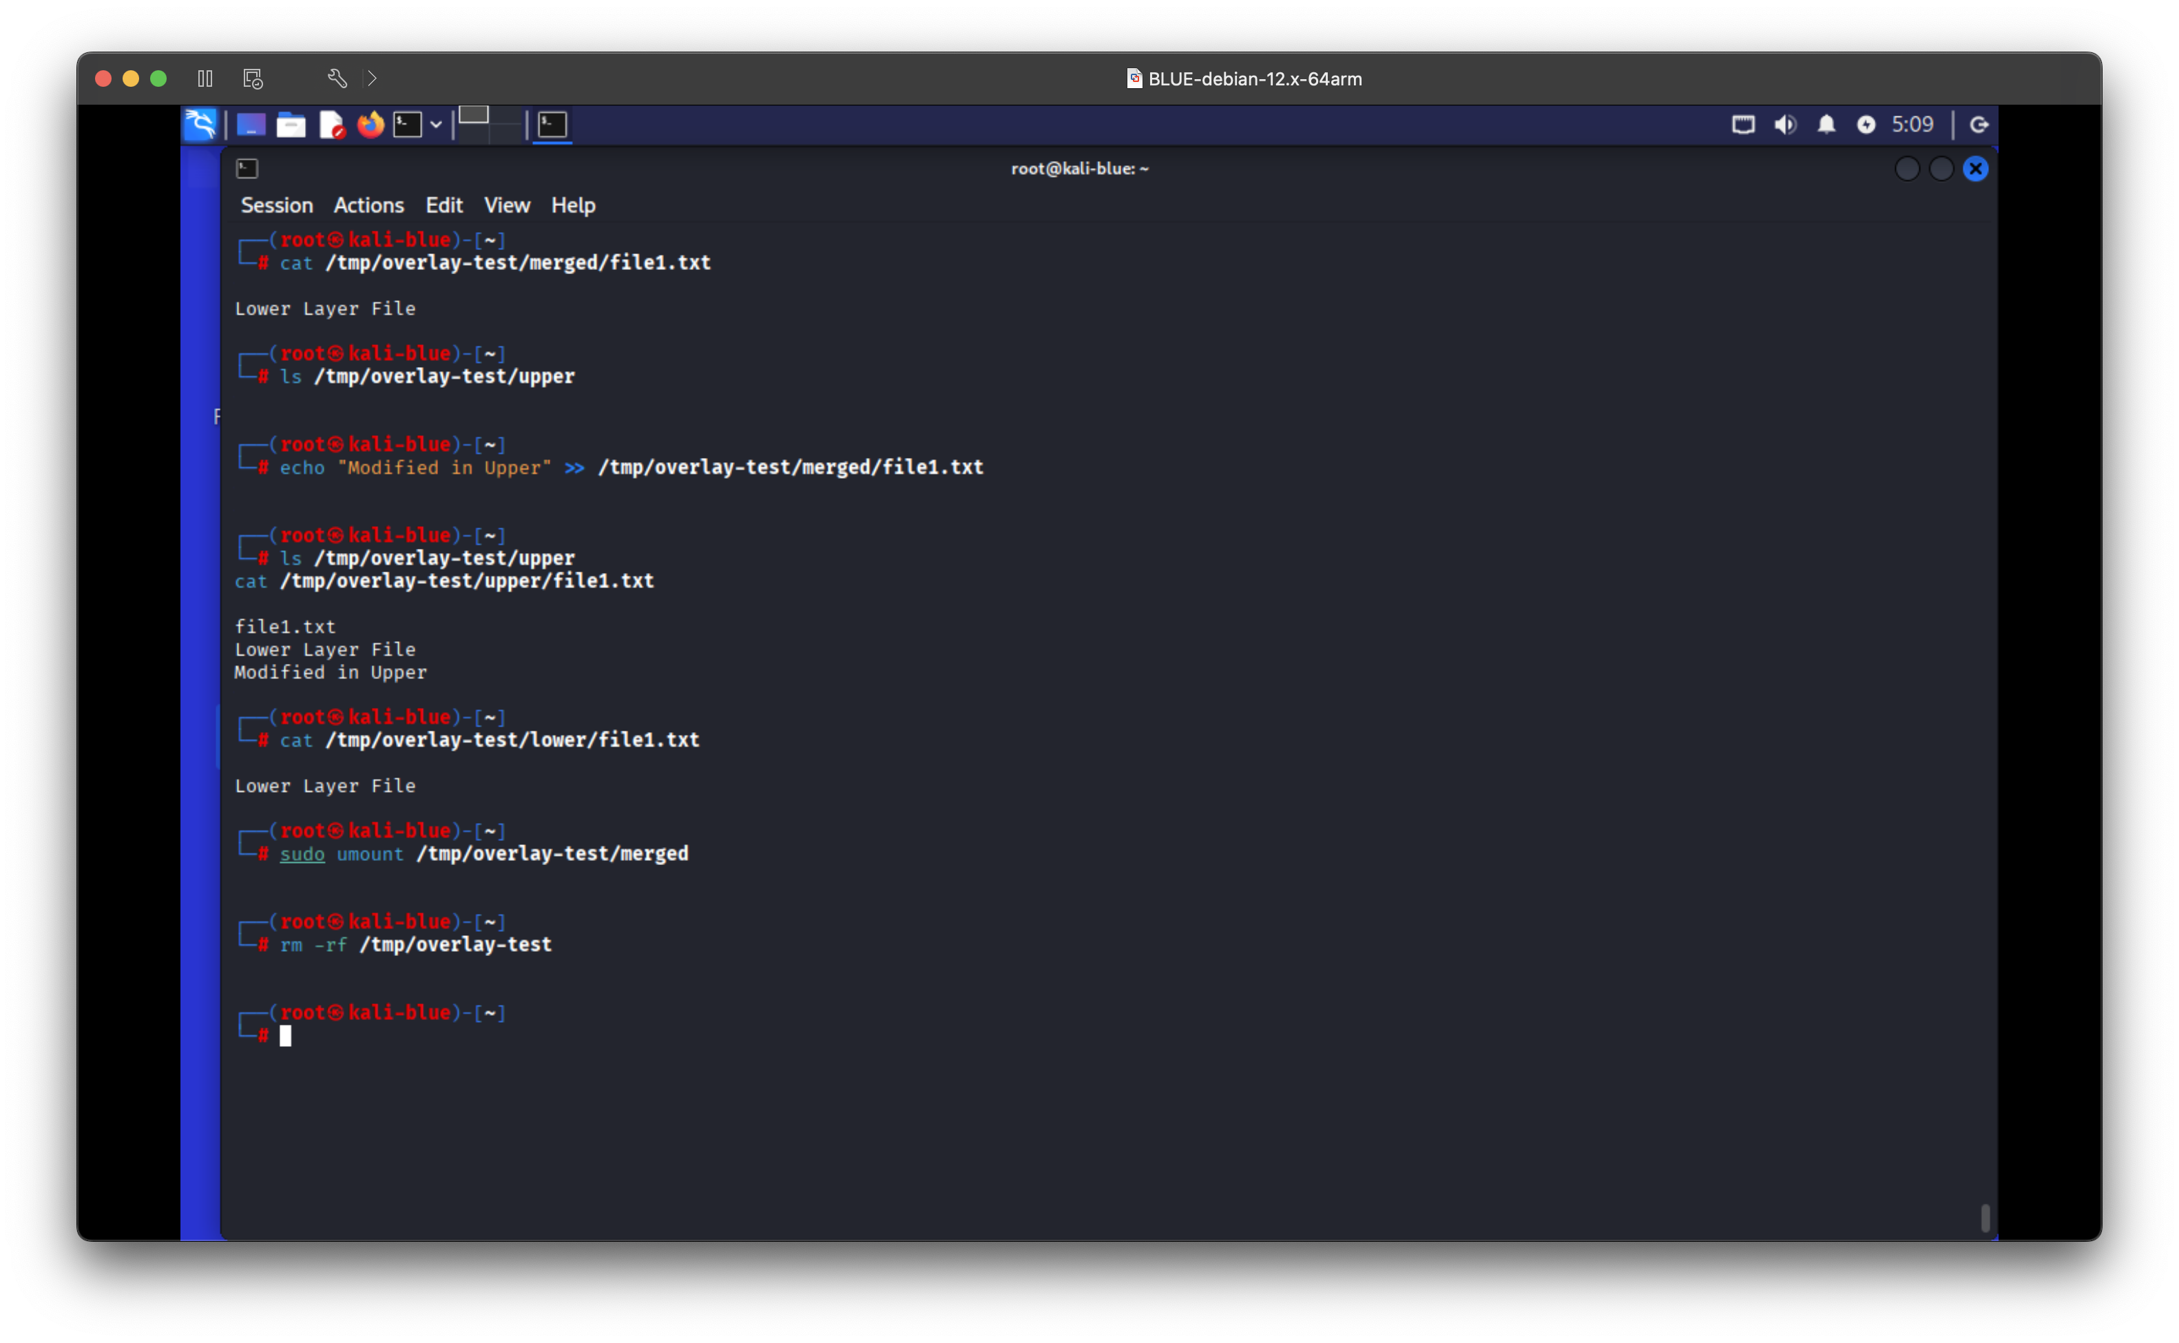2179x1343 pixels.
Task: Expand the terminal launcher dropdown arrow
Action: click(436, 125)
